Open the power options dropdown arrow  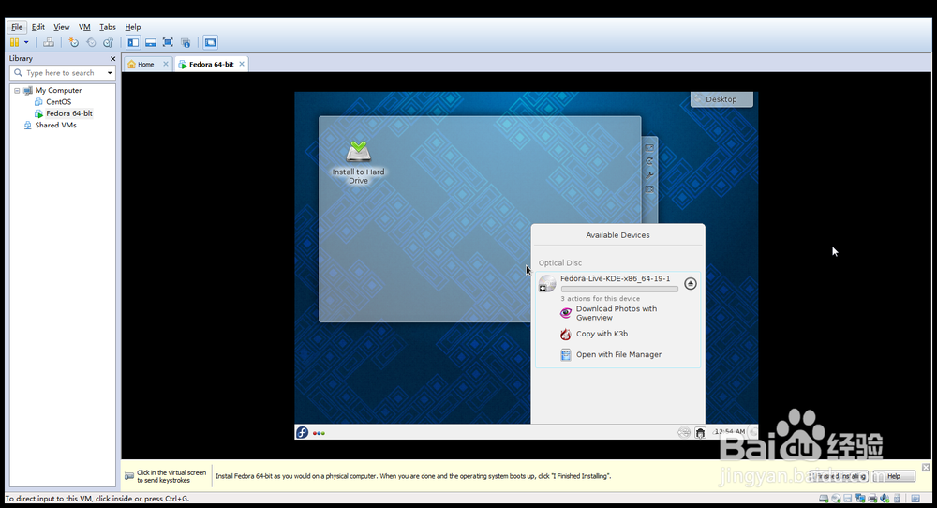tap(26, 42)
